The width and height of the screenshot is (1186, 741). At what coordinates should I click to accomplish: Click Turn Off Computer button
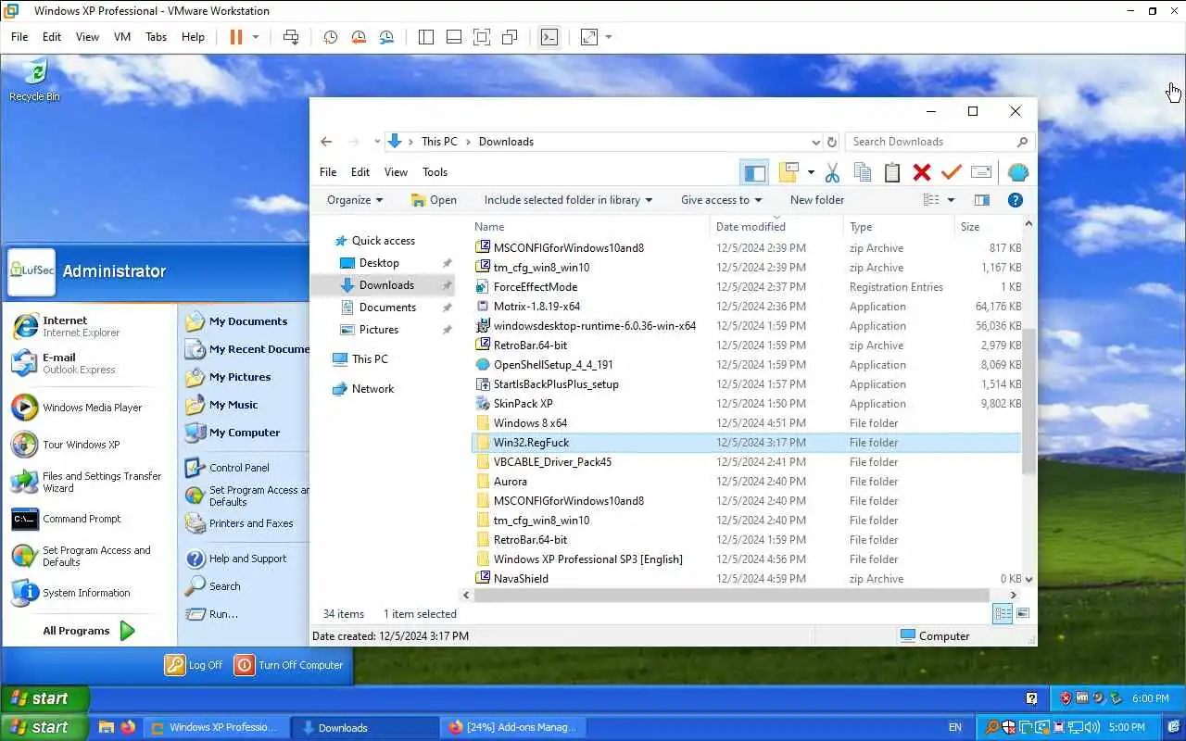(x=289, y=665)
